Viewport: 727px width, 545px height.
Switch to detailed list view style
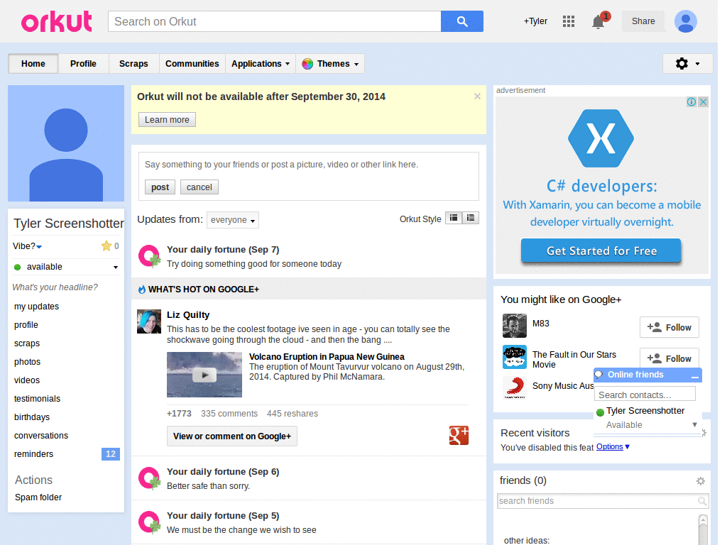pyautogui.click(x=471, y=218)
